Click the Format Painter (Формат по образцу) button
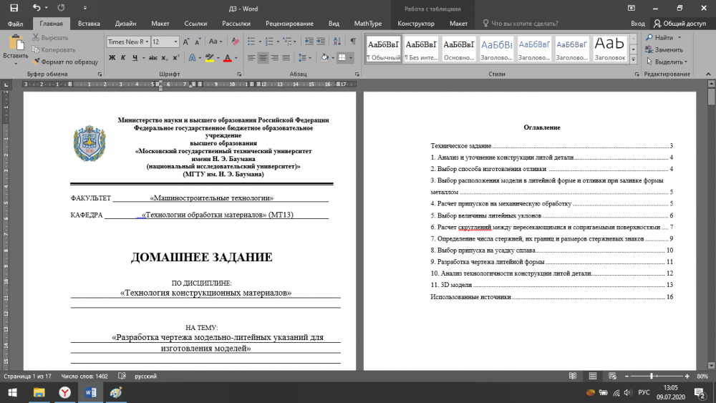The height and width of the screenshot is (403, 716). [64, 62]
